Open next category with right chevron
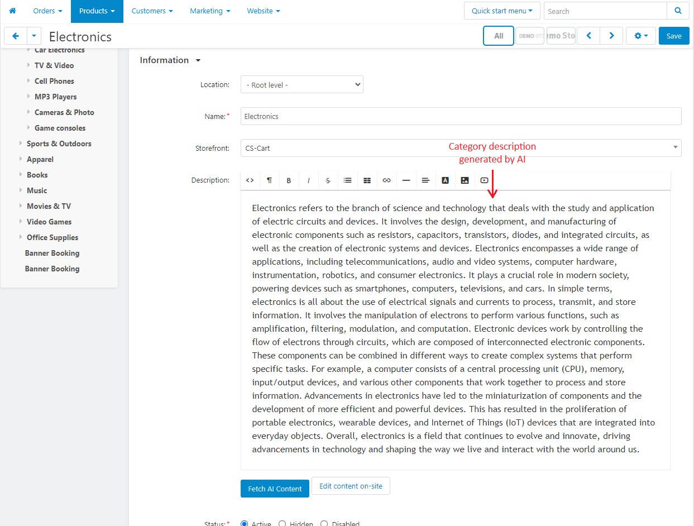694x526 pixels. (611, 36)
